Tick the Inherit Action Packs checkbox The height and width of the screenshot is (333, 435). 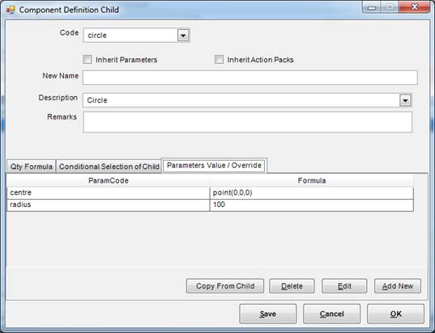tap(219, 60)
